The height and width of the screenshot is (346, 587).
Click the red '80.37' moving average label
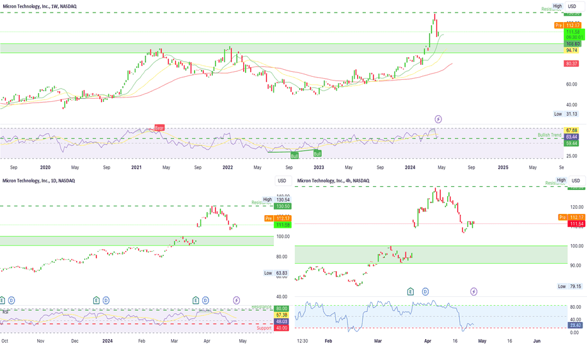[572, 64]
